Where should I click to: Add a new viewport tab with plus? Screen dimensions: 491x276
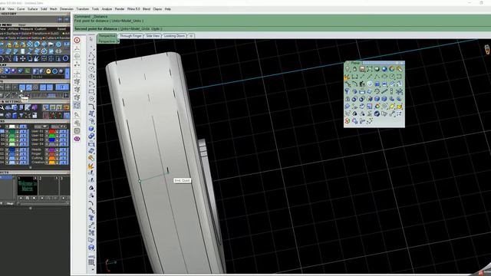[x=191, y=36]
